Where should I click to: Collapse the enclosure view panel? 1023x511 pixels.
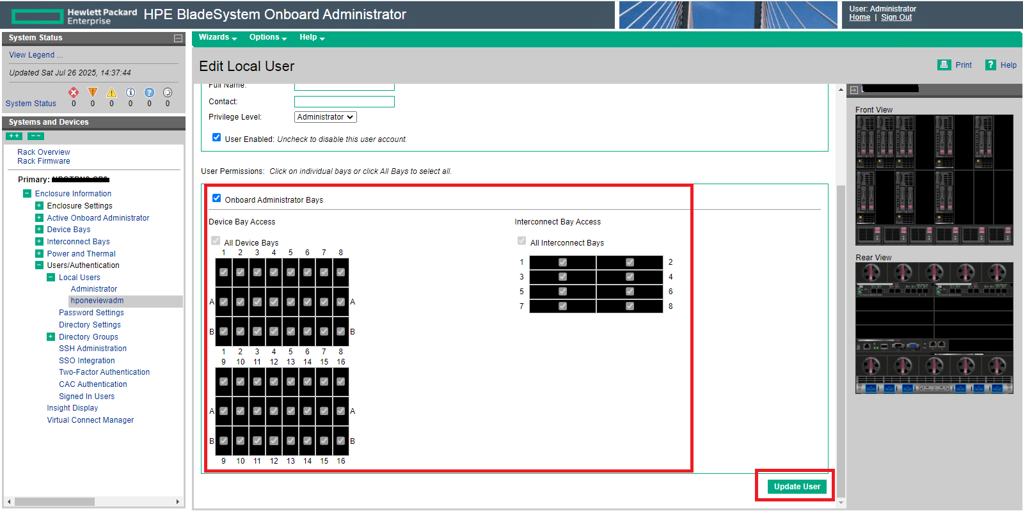(853, 90)
